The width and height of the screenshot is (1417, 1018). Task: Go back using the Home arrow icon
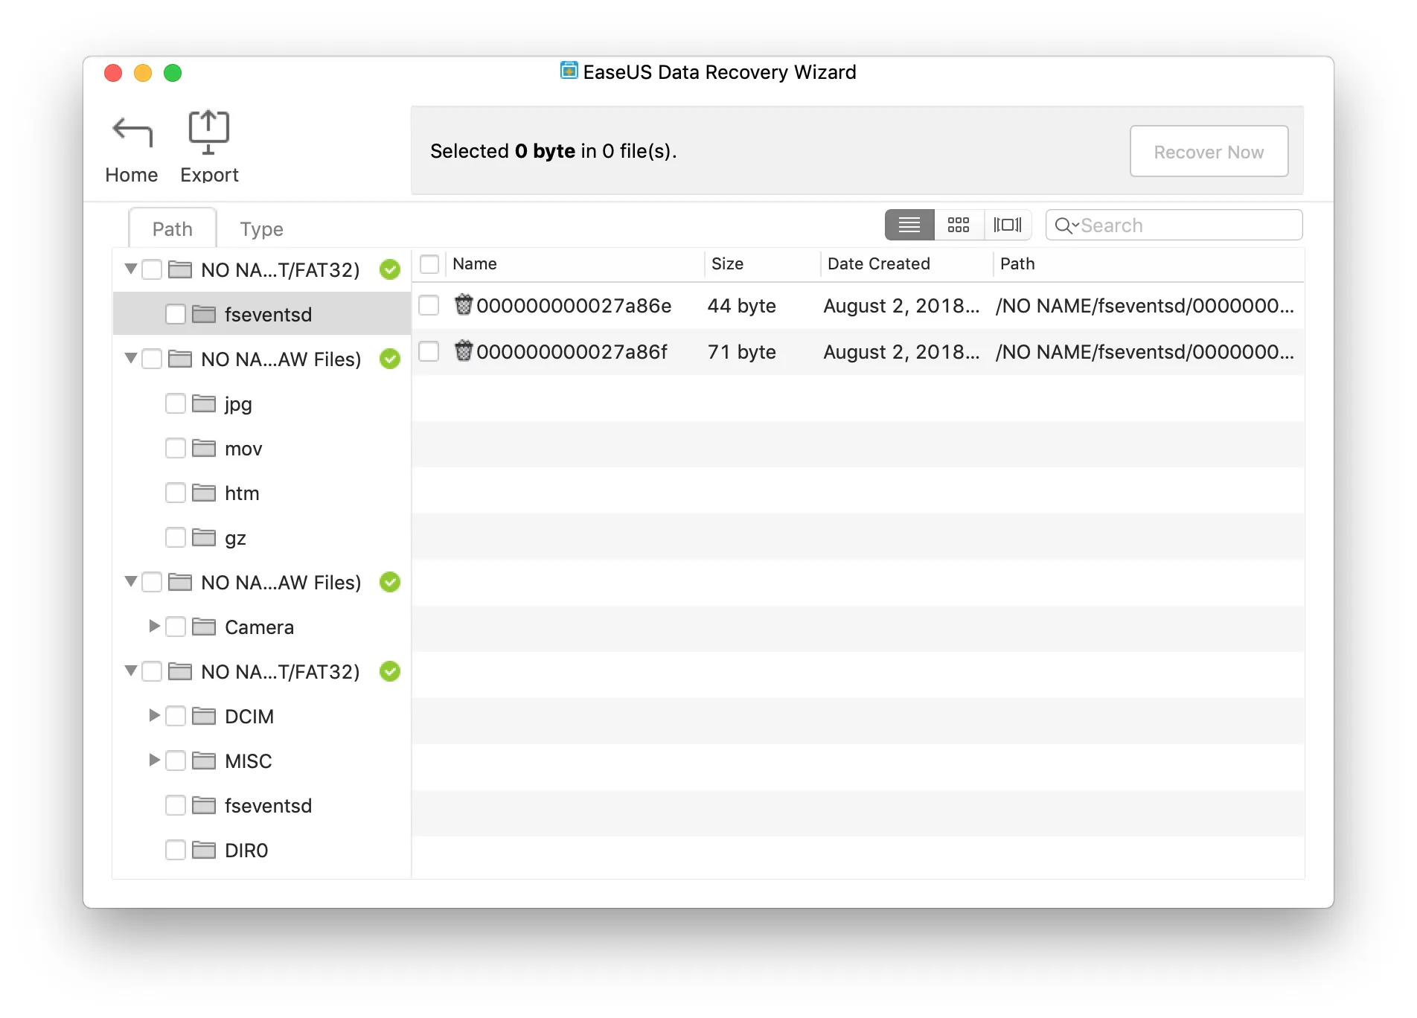point(132,132)
